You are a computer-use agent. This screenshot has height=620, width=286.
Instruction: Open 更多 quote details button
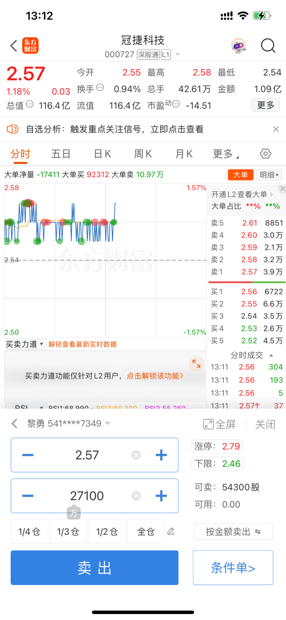click(x=266, y=105)
